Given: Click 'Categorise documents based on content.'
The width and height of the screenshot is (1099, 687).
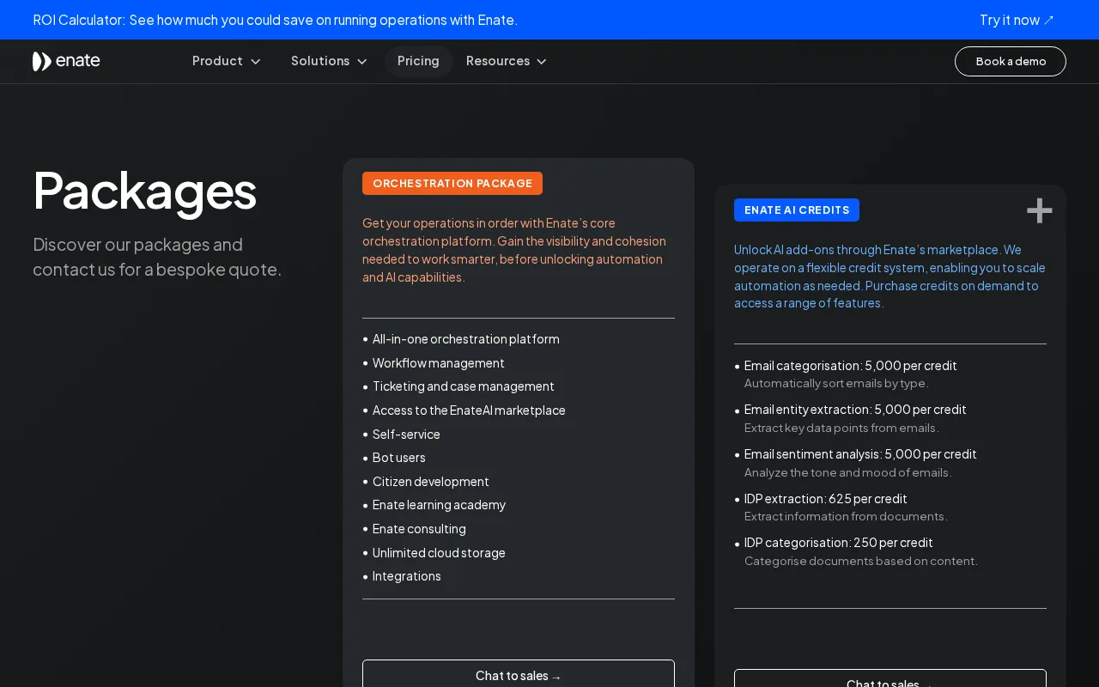Looking at the screenshot, I should (861, 561).
